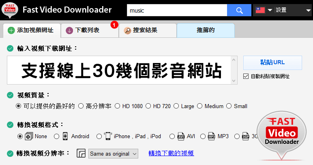Switch to 下載列表 tab

(90, 30)
